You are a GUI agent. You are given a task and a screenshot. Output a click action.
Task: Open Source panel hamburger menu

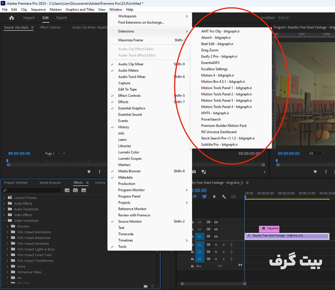coord(32,27)
